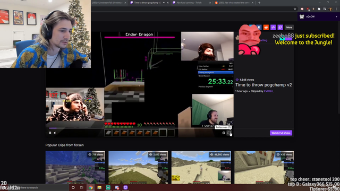This screenshot has height=191, width=340.
Task: Open the popular clip with 433 views
Action: pos(264,168)
